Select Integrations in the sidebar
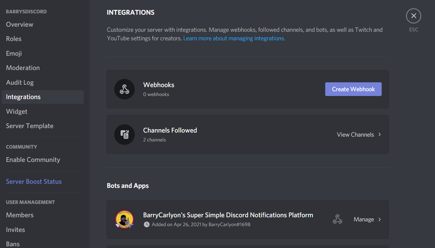The height and width of the screenshot is (248, 435). point(43,97)
